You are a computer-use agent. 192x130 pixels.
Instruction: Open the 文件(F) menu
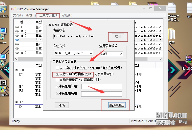coord(18,15)
